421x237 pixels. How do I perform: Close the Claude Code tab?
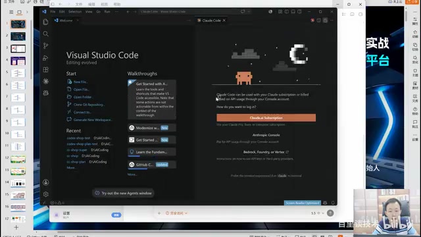coord(224,20)
